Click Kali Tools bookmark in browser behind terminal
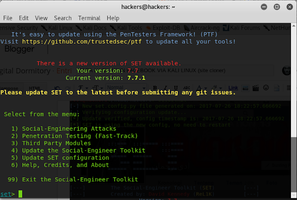Image resolution: width=297 pixels, height=200 pixels. (x=126, y=28)
